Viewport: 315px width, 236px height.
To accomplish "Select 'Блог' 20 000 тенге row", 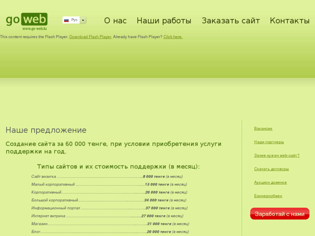I will (x=110, y=232).
